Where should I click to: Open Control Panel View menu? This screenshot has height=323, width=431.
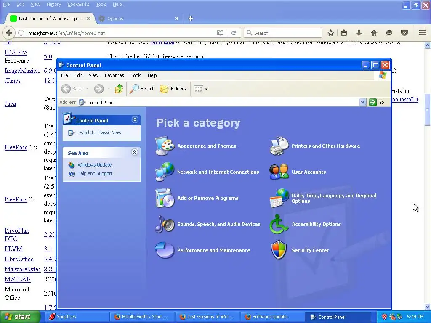tap(93, 75)
